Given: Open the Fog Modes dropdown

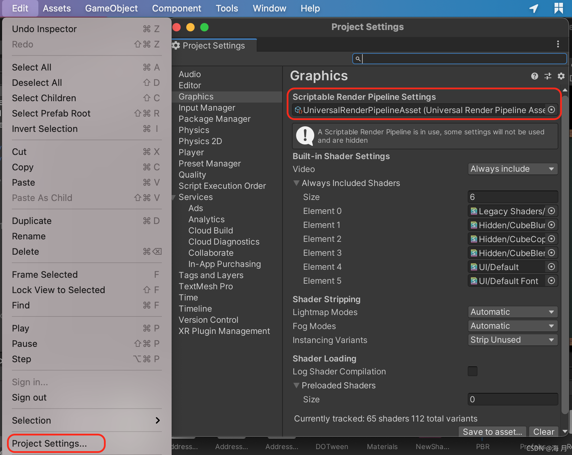Looking at the screenshot, I should click(512, 326).
